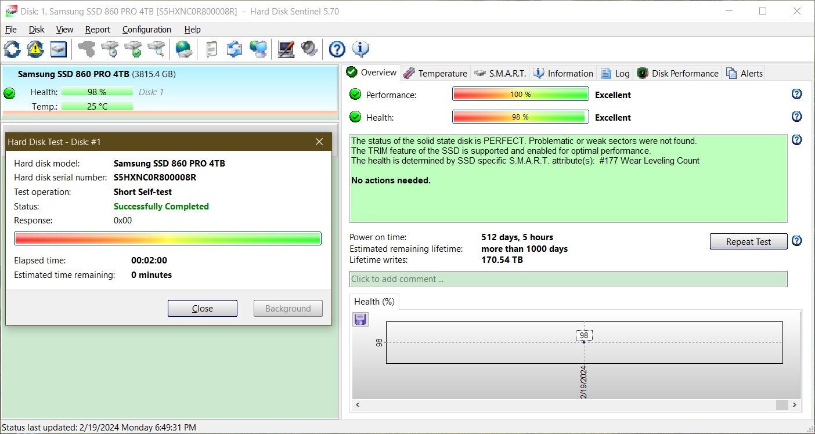The height and width of the screenshot is (434, 815).
Task: Click the graph's horizontal scrollbar right arrow
Action: (x=794, y=405)
